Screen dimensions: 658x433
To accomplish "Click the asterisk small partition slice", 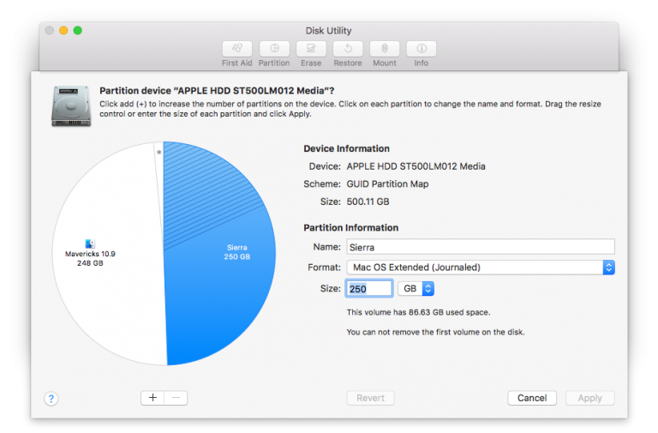I will pyautogui.click(x=159, y=153).
